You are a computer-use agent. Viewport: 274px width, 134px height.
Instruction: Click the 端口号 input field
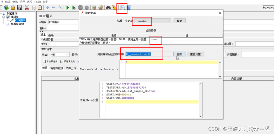coord(255,44)
